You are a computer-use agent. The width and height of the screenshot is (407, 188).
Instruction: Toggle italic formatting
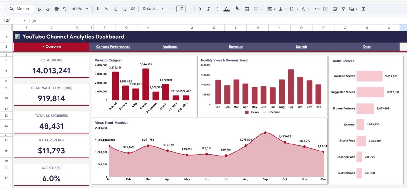coord(209,9)
